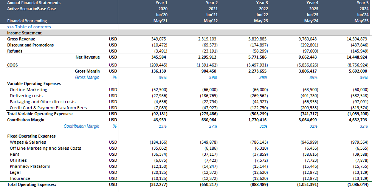The width and height of the screenshot is (372, 192).
Task: Click the COGS row label
Action: tap(12, 65)
